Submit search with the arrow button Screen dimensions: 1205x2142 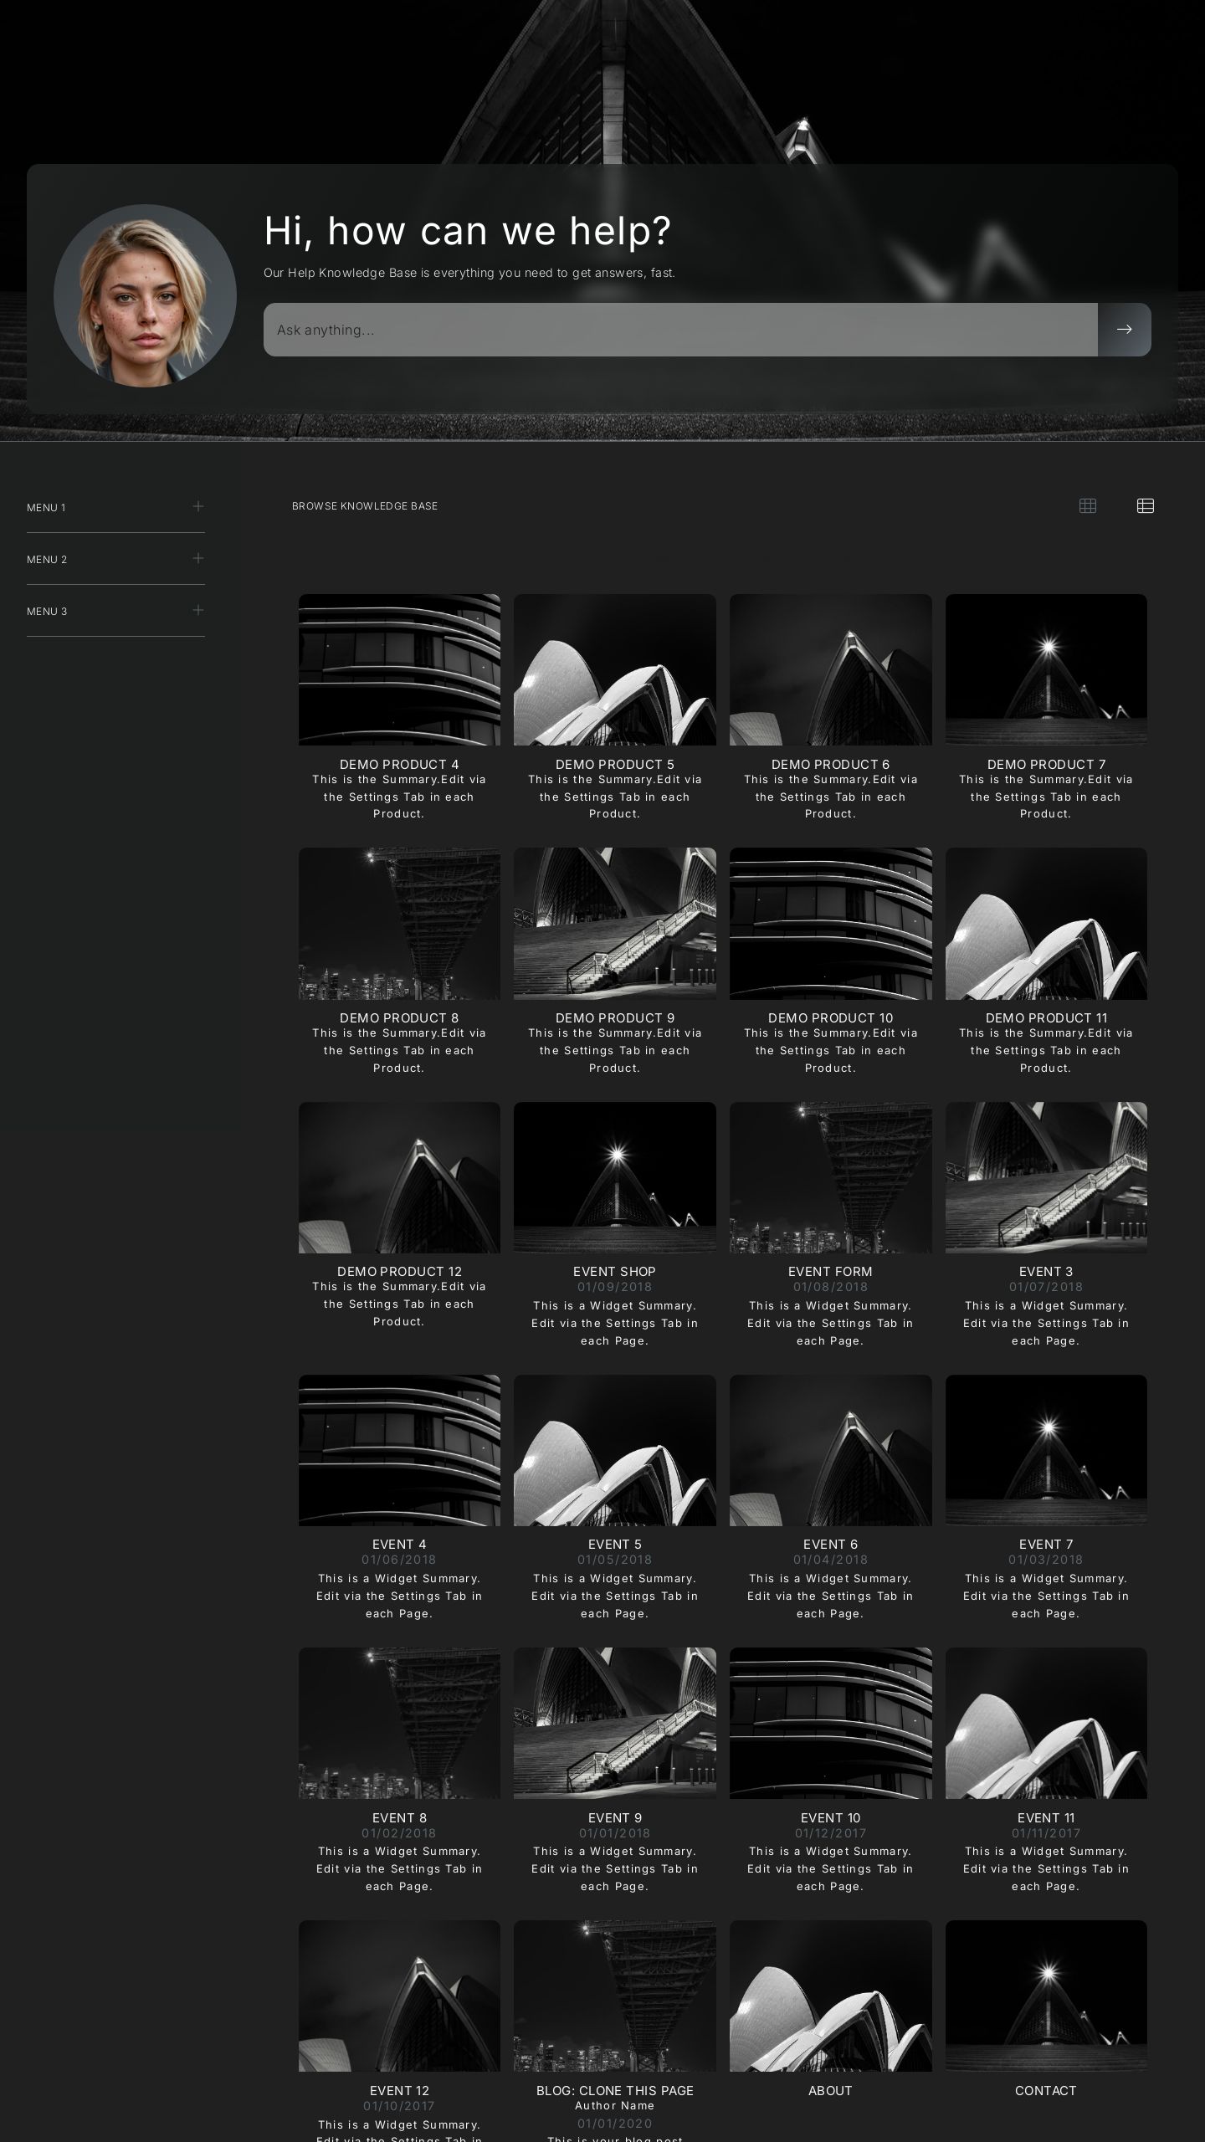point(1124,330)
